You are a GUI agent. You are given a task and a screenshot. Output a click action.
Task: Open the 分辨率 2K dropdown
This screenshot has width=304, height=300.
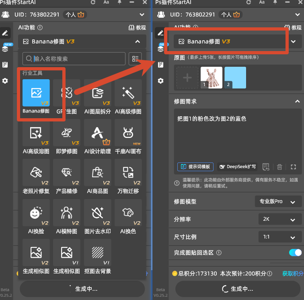click(280, 219)
